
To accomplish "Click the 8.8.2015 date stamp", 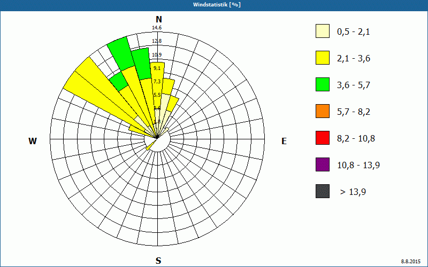I will pos(411,261).
